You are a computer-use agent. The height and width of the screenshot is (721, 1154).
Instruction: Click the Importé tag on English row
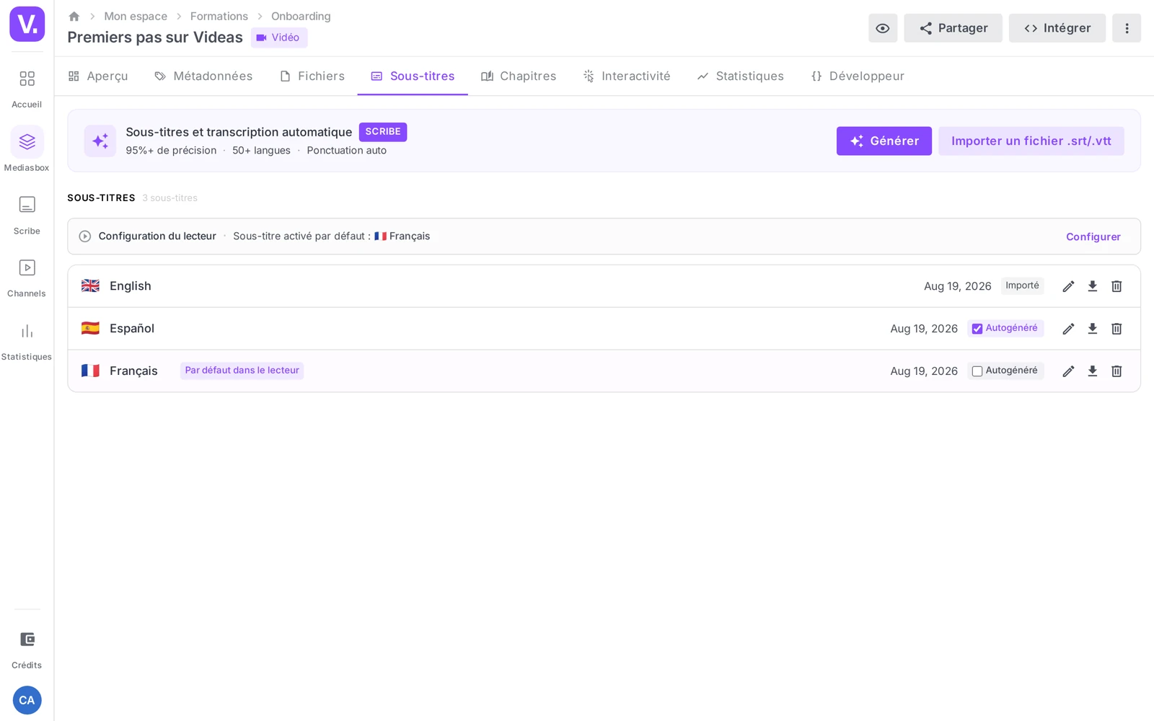pos(1023,286)
